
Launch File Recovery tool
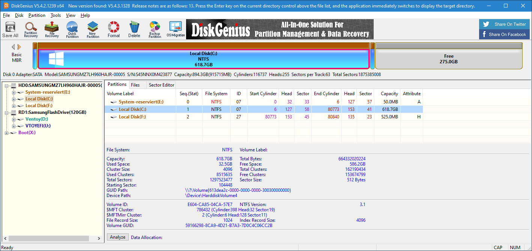52,30
